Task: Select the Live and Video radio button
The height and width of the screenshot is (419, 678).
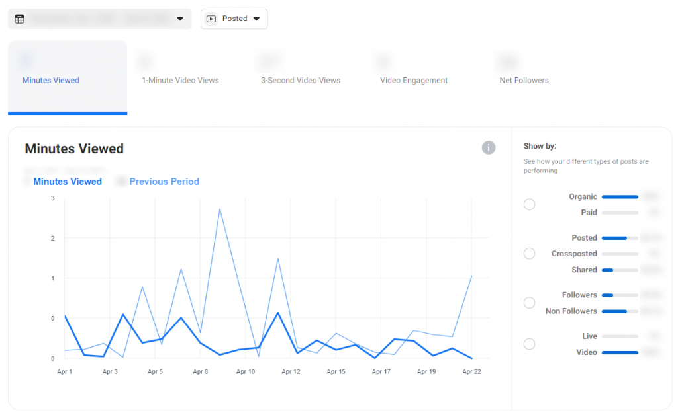Action: click(x=529, y=344)
